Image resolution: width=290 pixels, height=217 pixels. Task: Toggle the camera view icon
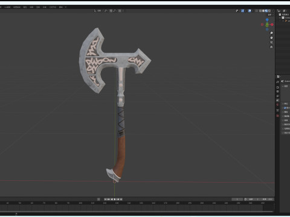click(271, 42)
